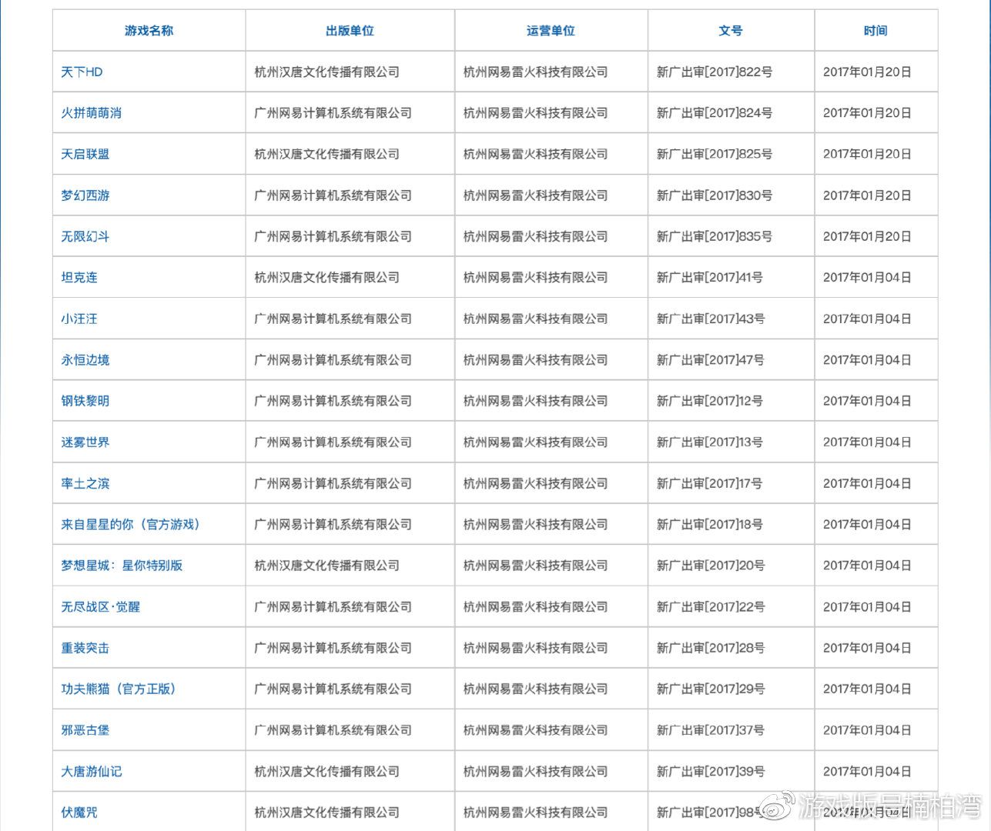This screenshot has height=831, width=991.
Task: Select 新广出审[2017]18号 cell
Action: click(x=731, y=525)
